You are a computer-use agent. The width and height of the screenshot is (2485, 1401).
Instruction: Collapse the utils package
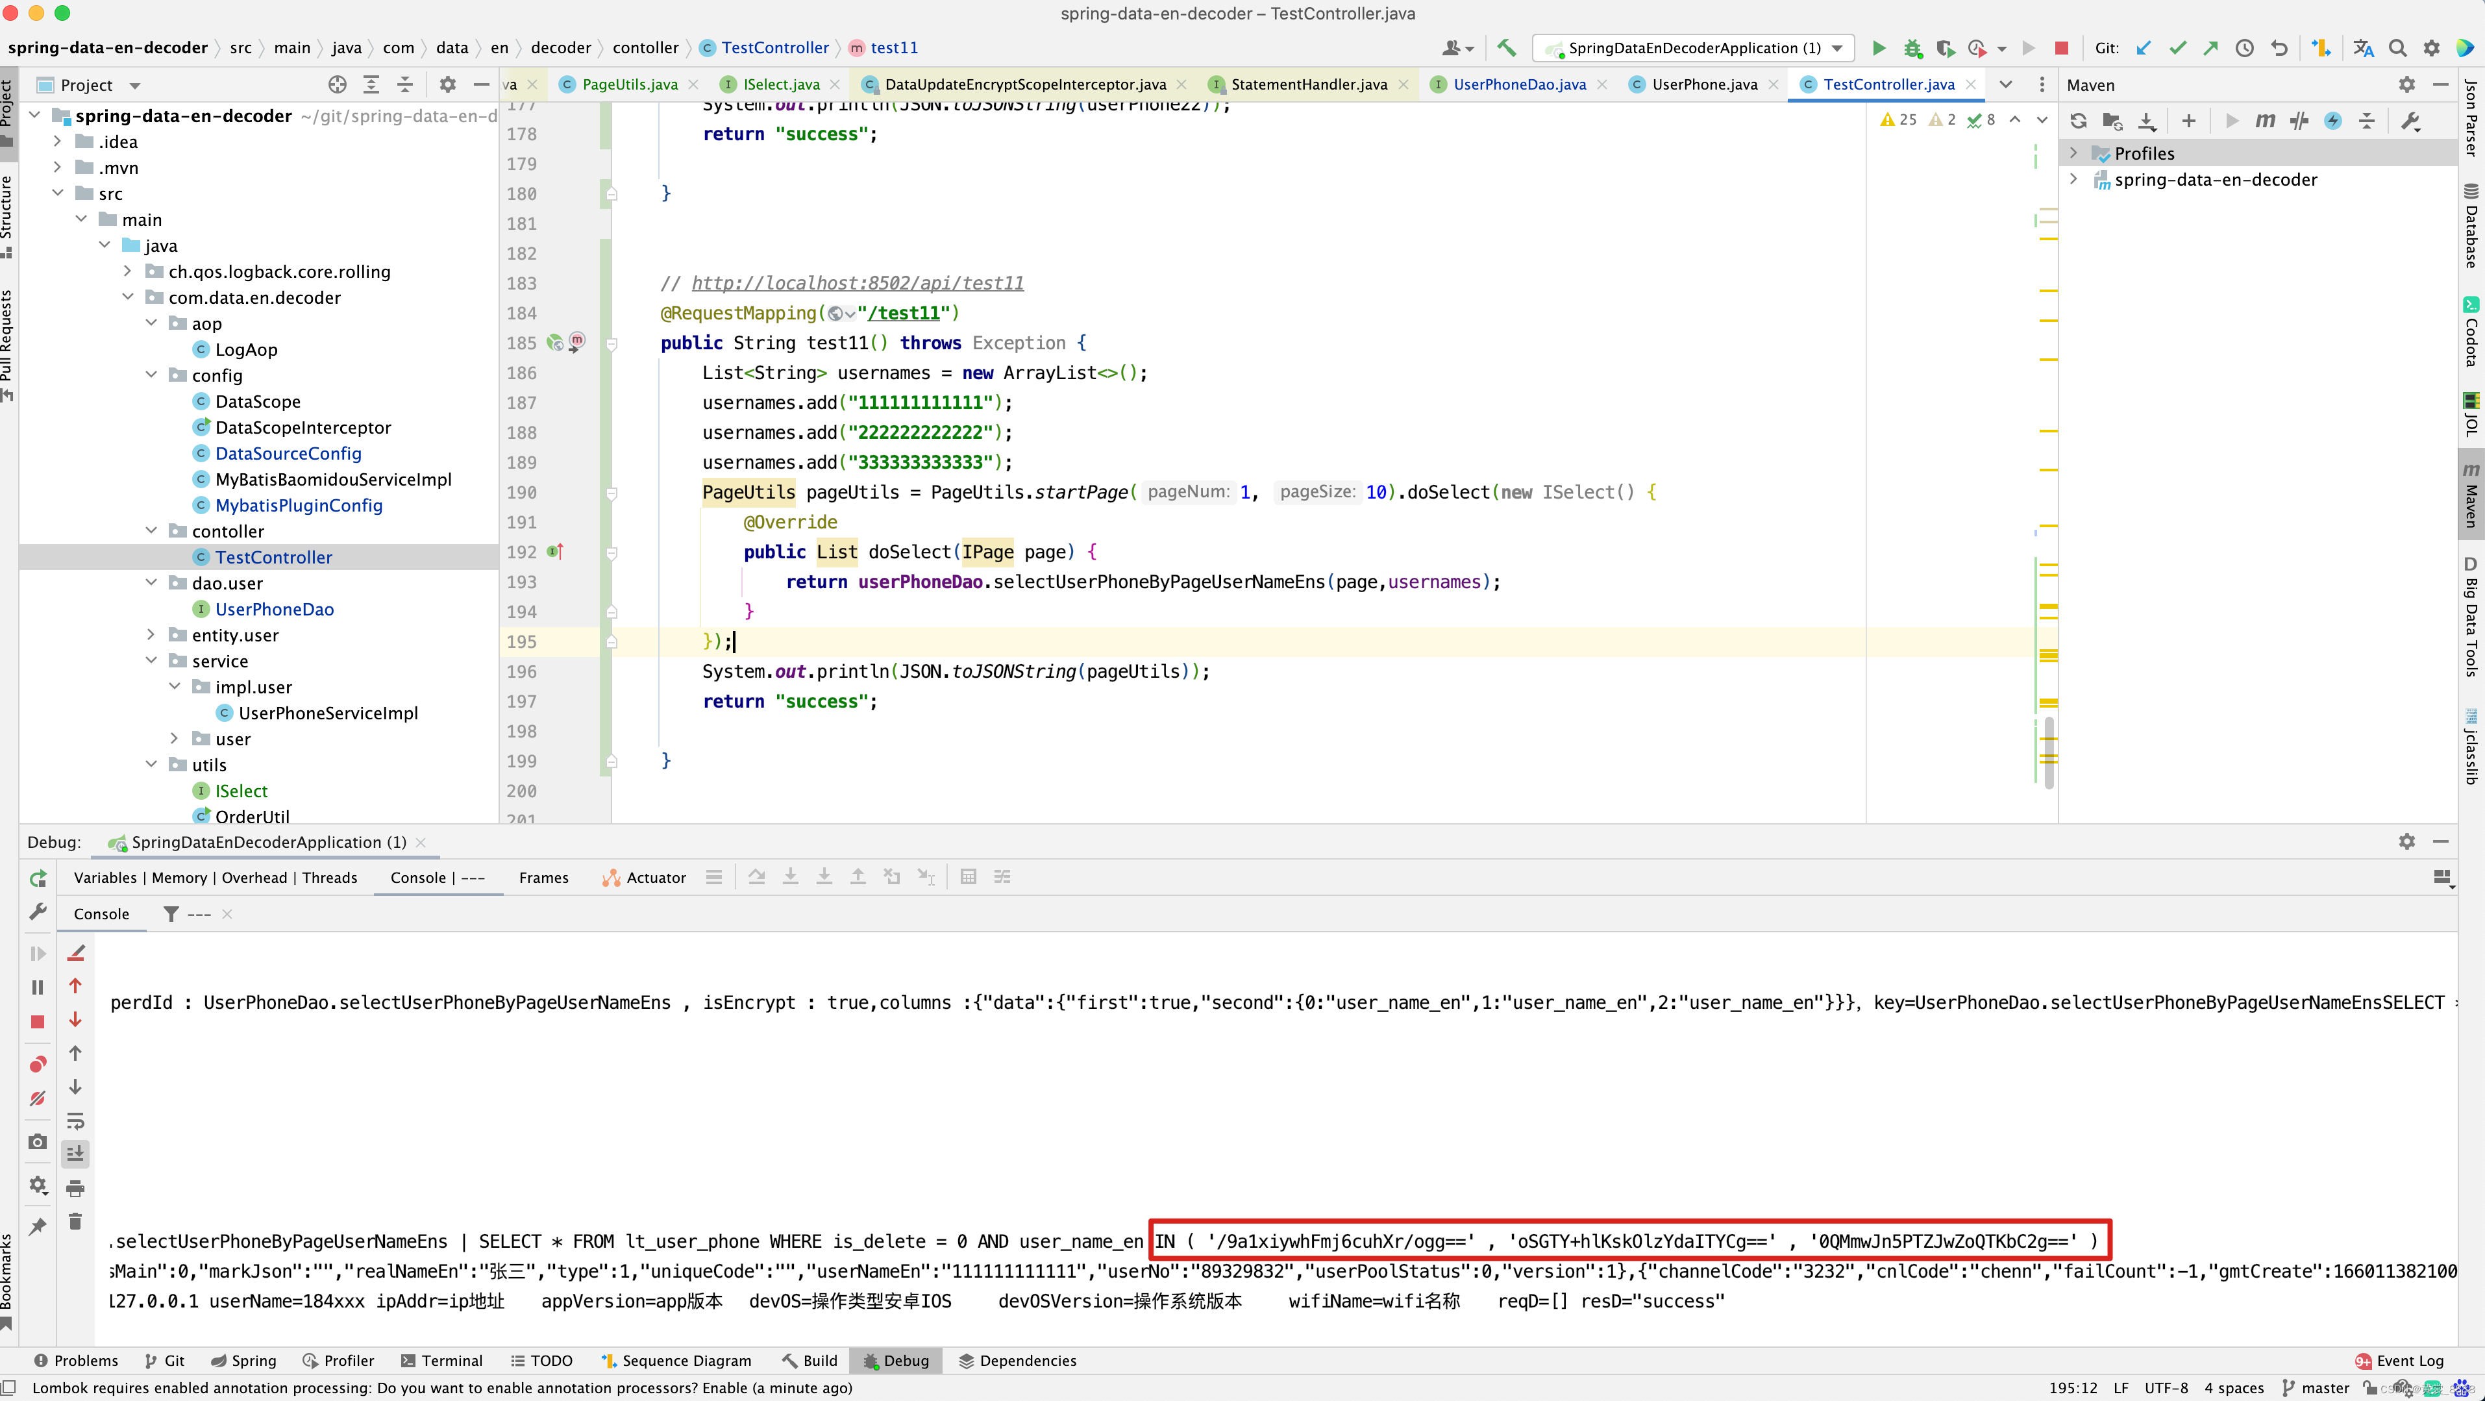pyautogui.click(x=151, y=763)
